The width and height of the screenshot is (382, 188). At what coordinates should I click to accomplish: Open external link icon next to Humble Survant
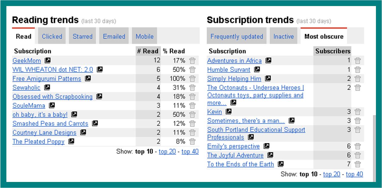(x=257, y=70)
